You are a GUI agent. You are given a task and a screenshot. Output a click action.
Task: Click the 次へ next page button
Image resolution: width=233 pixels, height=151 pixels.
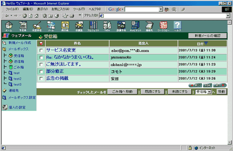220,85
